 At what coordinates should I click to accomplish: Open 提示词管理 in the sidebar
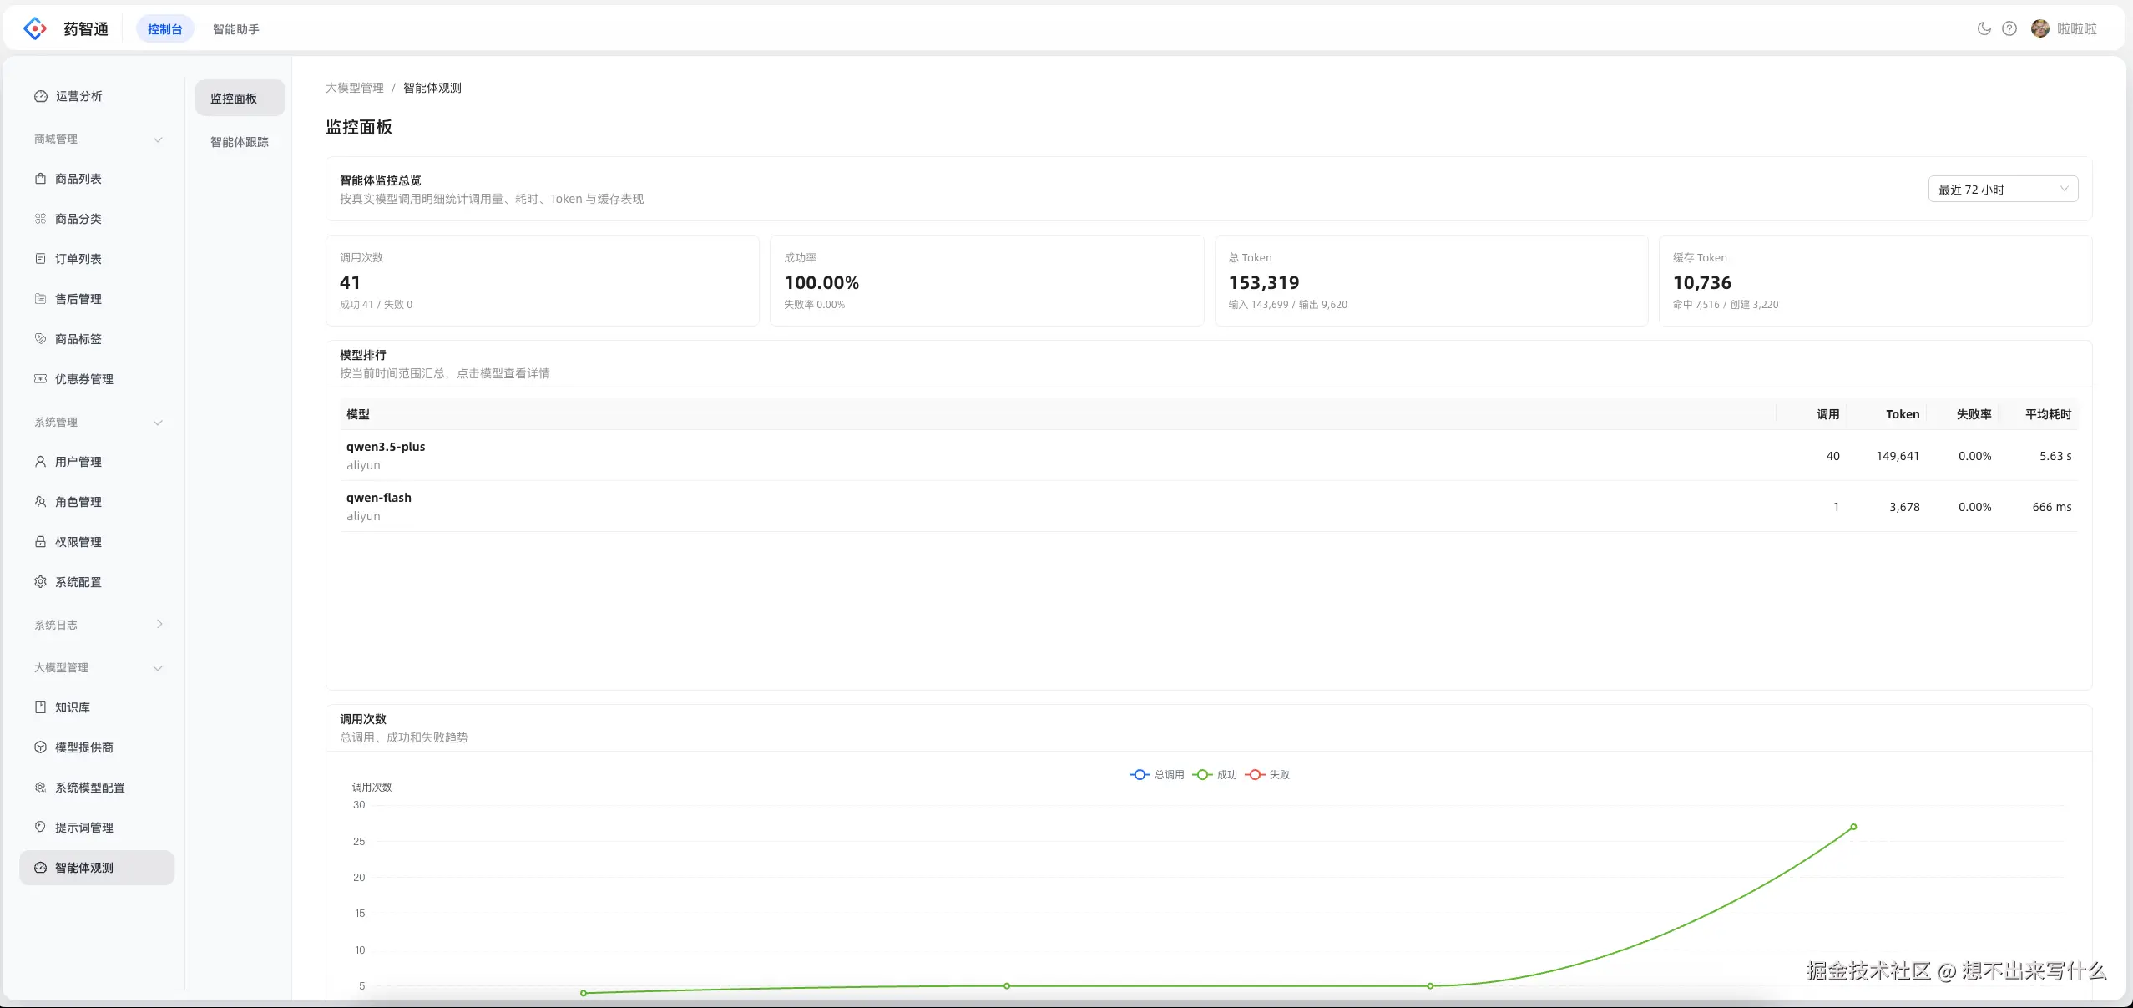click(97, 828)
